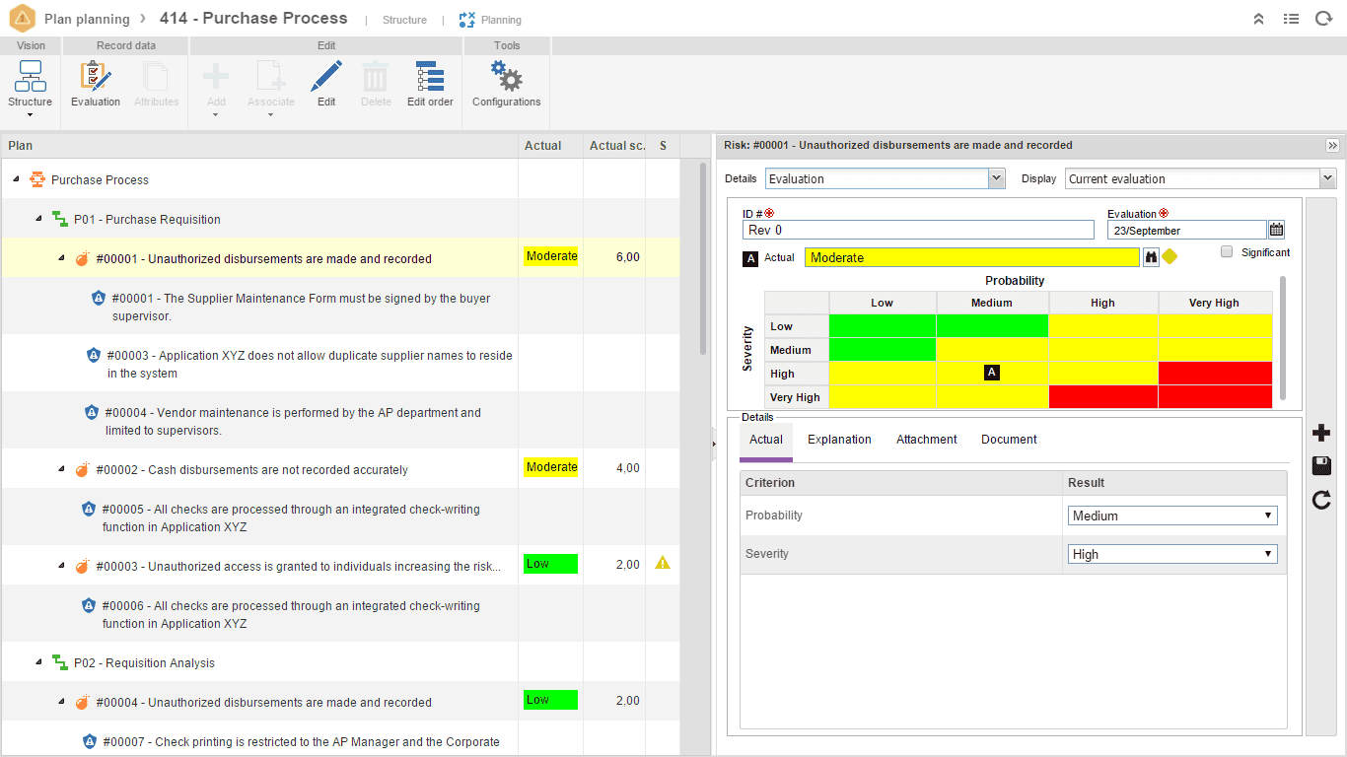Open the Configurations gears tool
Screen dimensions: 1347x757
506,84
